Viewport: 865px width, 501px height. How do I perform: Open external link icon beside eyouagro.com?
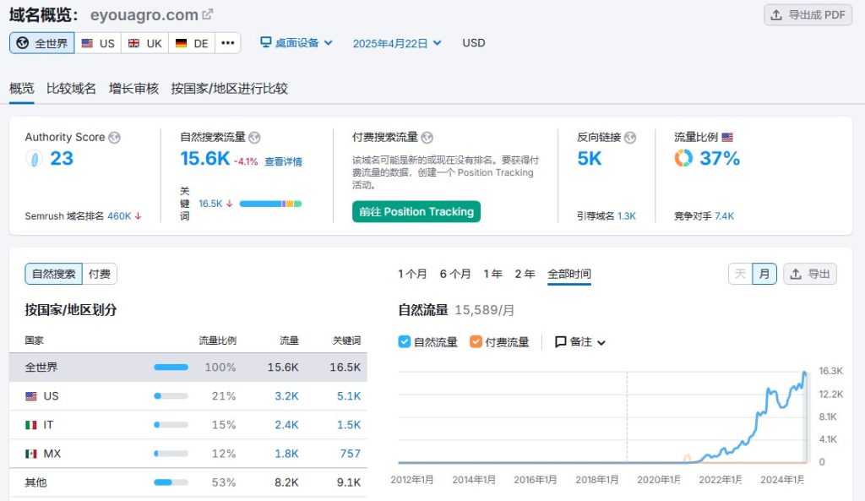(x=208, y=14)
